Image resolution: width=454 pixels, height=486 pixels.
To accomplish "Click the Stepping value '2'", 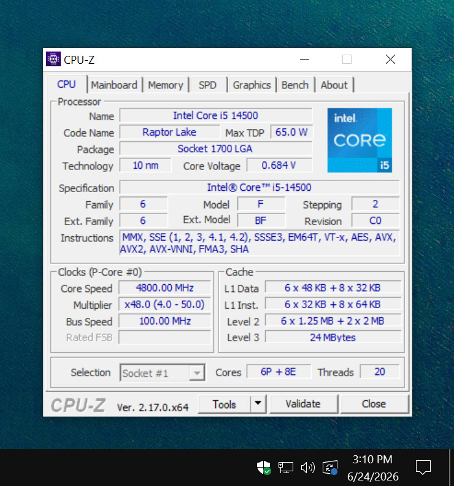I will click(375, 204).
